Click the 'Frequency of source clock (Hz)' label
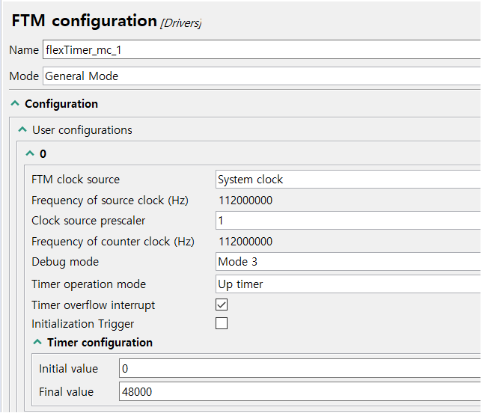This screenshot has width=482, height=413. [110, 201]
